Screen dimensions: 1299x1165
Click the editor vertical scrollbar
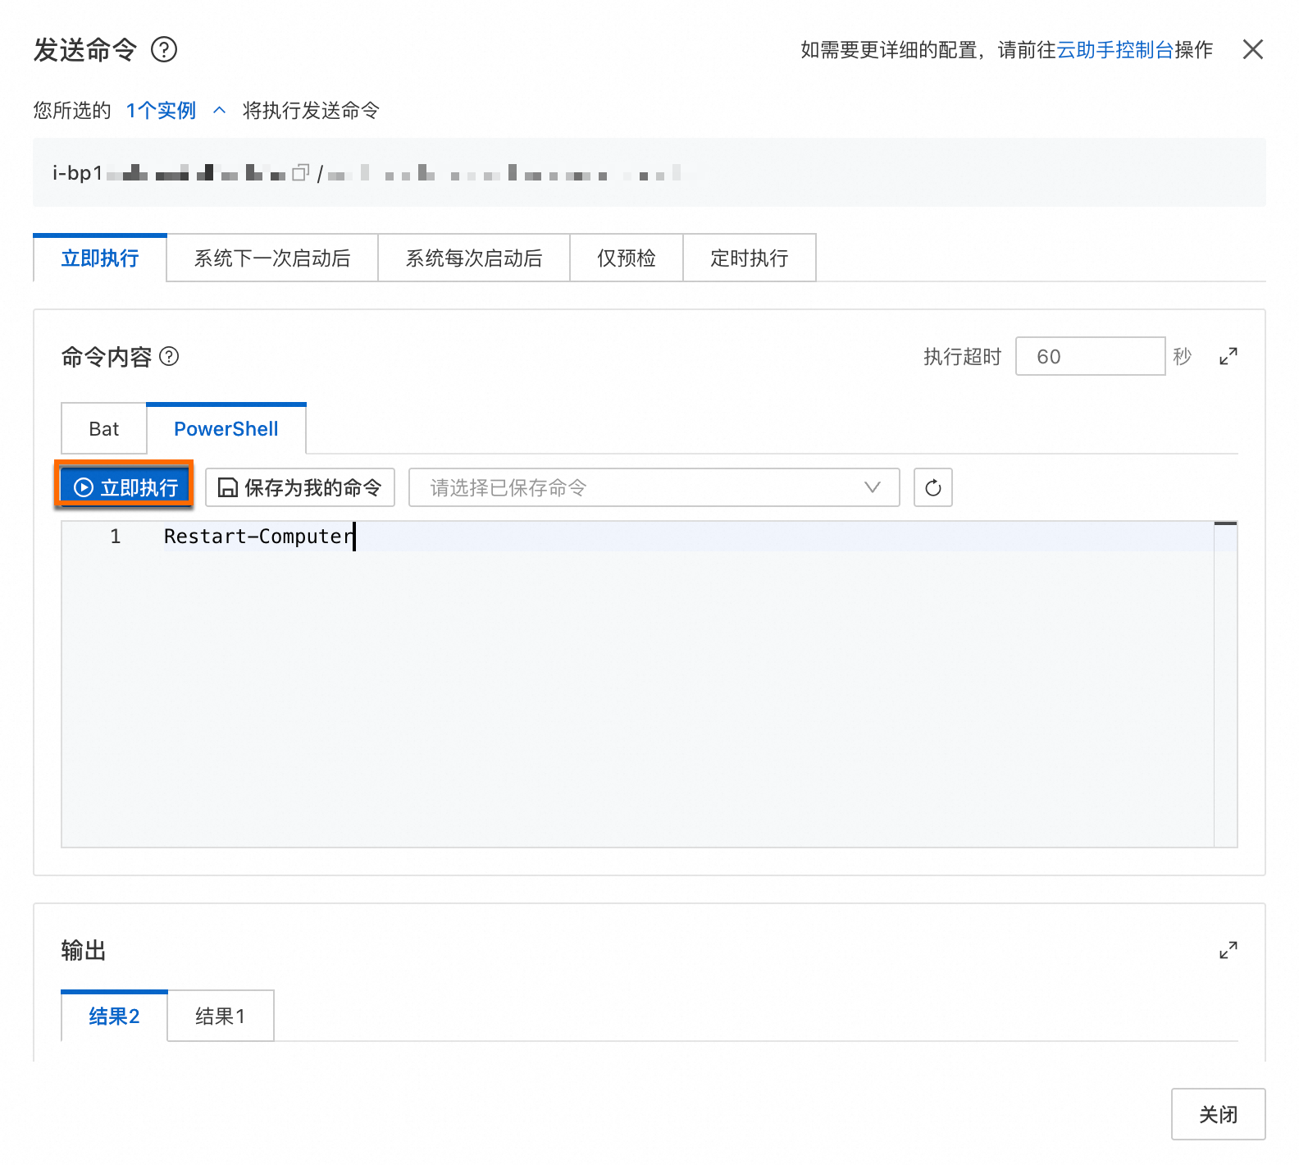[x=1225, y=684]
